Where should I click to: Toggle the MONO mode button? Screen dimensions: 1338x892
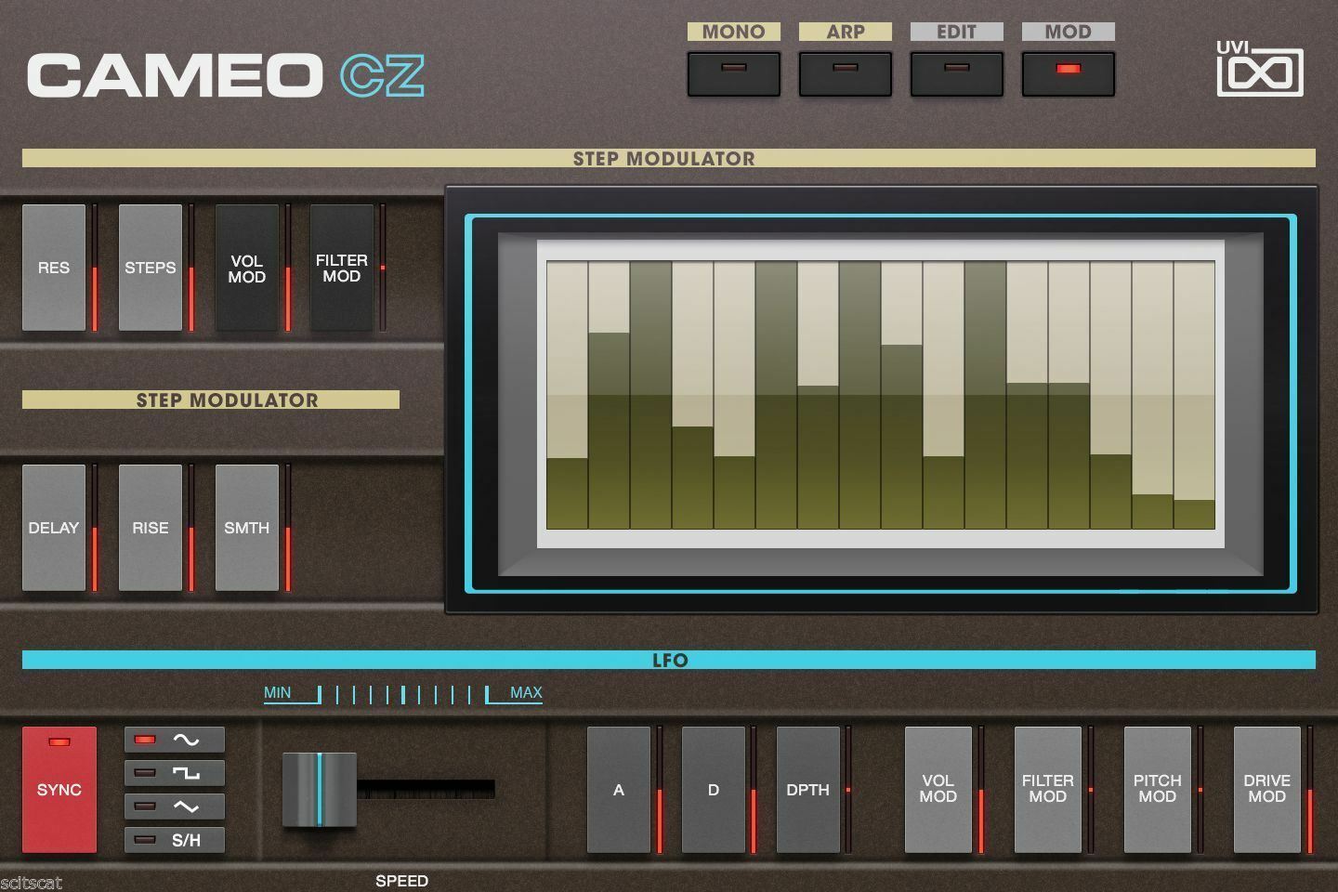coord(733,73)
